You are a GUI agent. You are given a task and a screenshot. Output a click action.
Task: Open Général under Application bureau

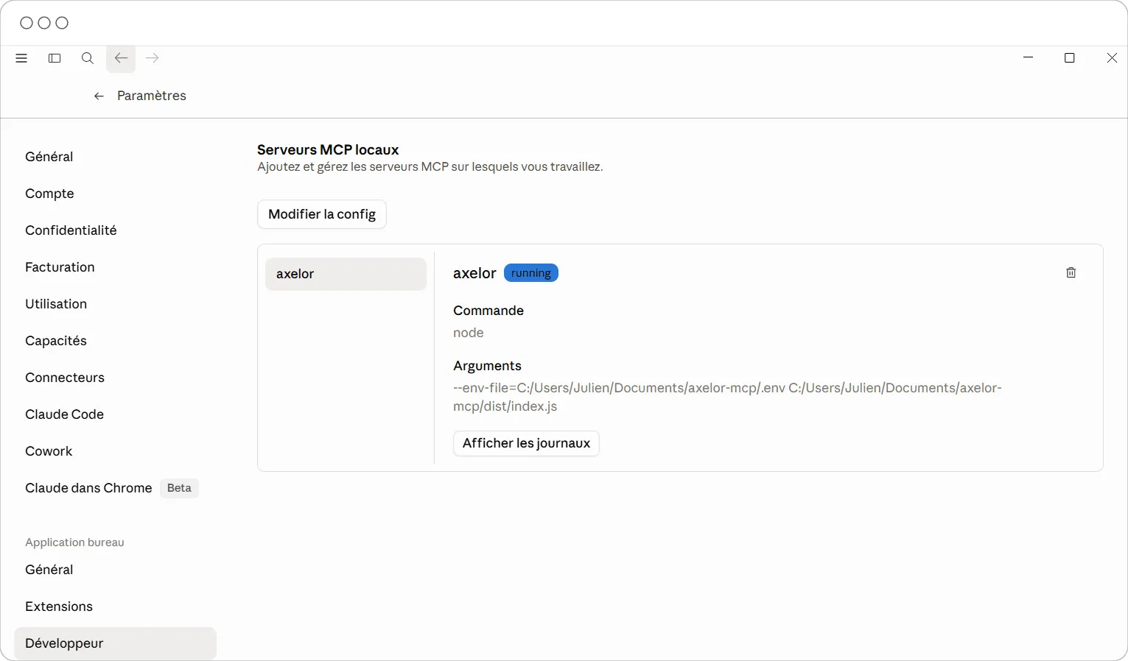(x=49, y=570)
